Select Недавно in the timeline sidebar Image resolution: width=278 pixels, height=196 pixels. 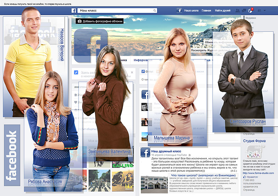(251, 18)
